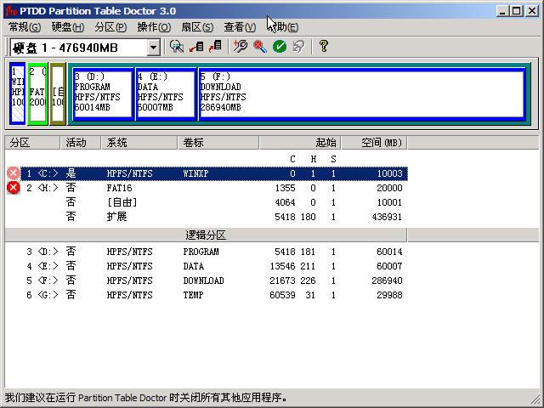The image size is (544, 408).
Task: Click the 逻辑分区 section header
Action: tap(206, 235)
